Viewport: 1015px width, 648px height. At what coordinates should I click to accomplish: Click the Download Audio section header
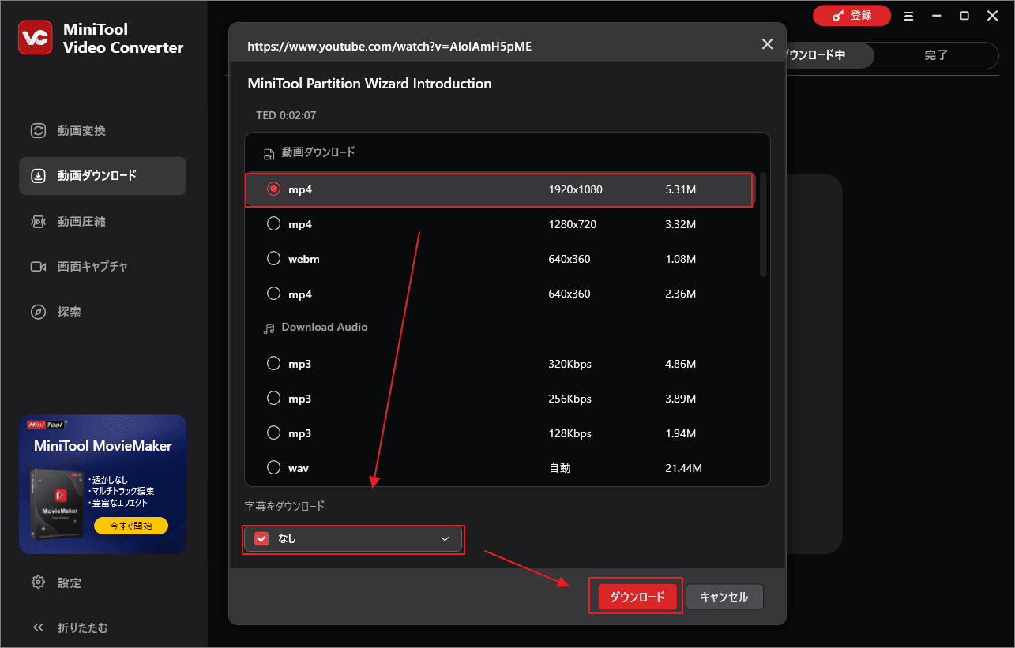coord(325,327)
